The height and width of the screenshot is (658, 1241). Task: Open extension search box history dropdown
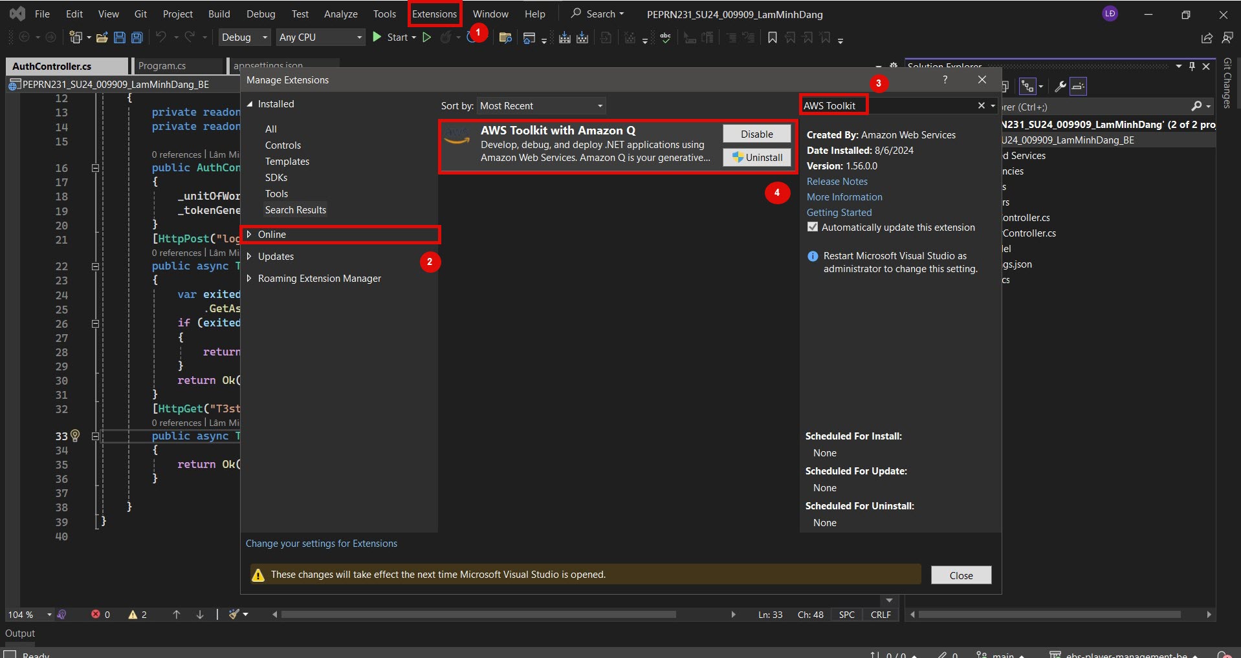click(993, 105)
